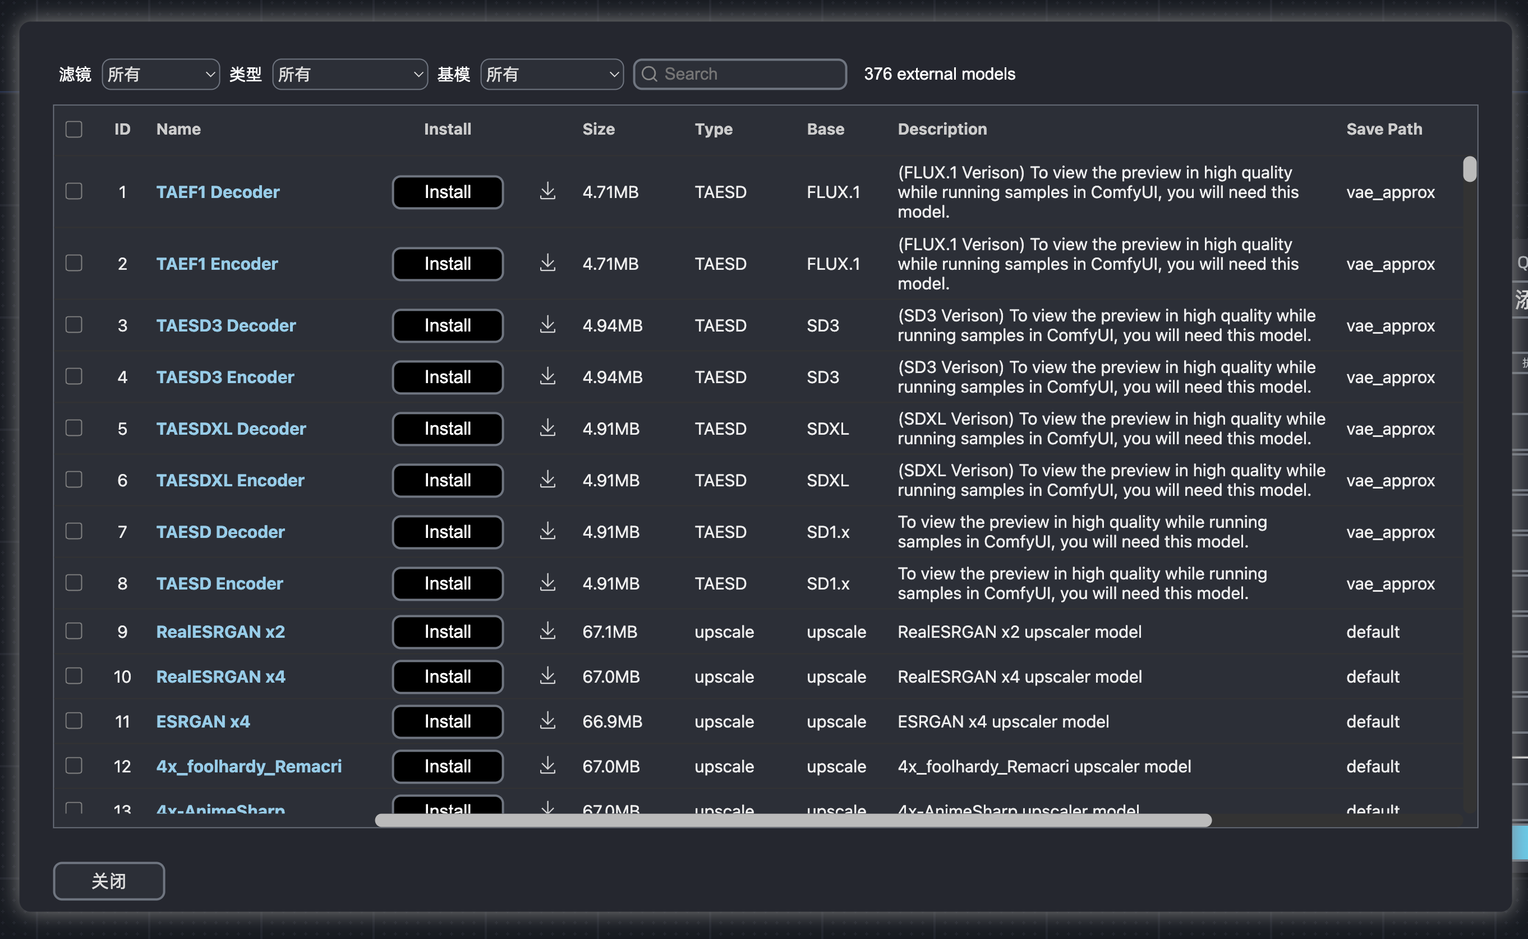Click download icon for RealESRGAN x2
The height and width of the screenshot is (939, 1528).
click(547, 631)
